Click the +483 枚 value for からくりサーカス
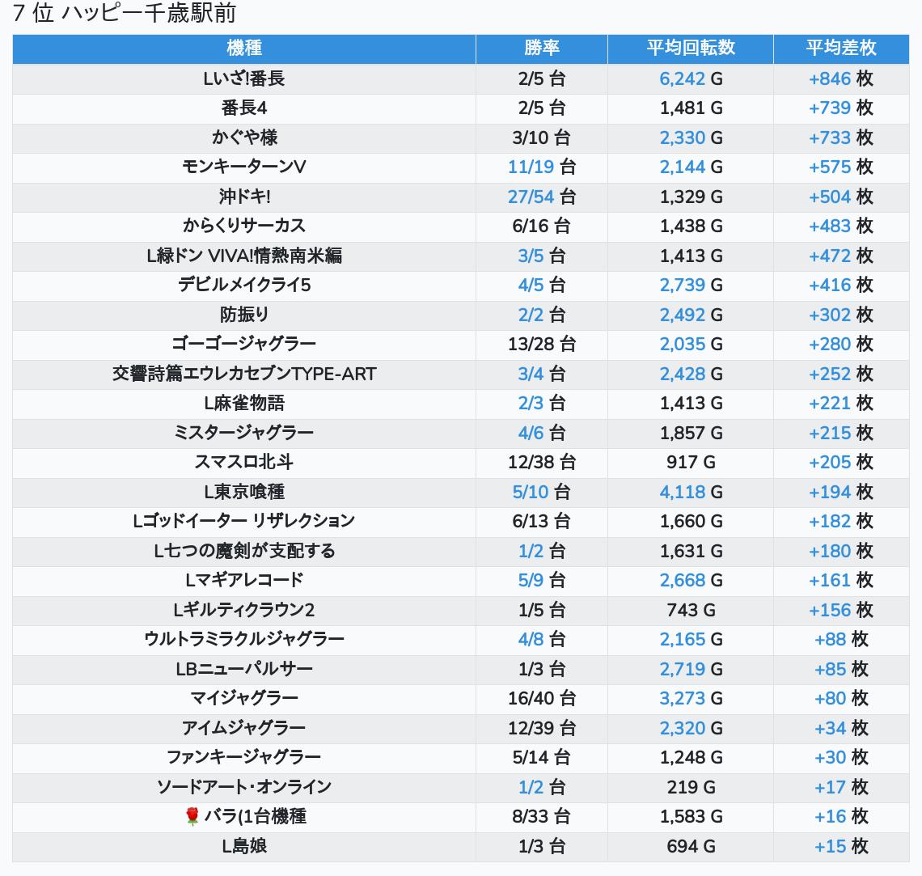922x876 pixels. click(841, 226)
